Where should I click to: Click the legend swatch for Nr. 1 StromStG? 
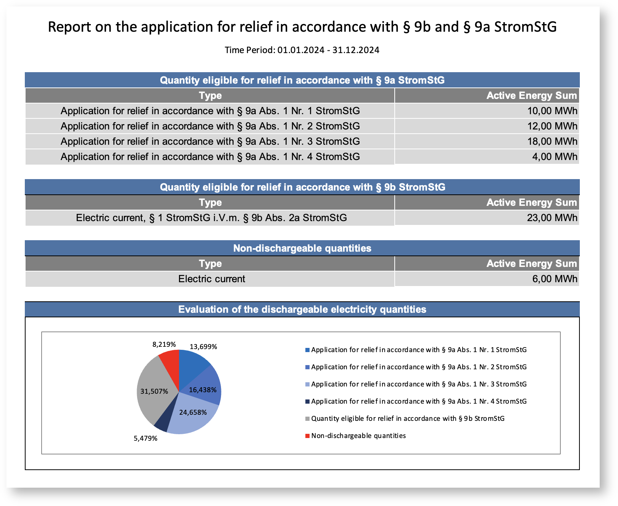(x=307, y=350)
